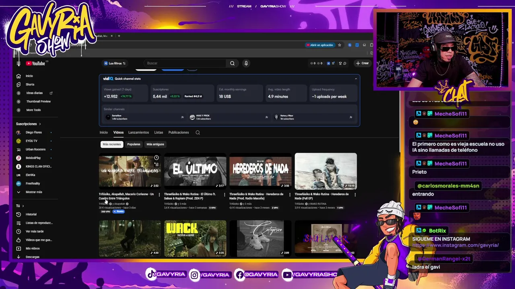Screen dimensions: 515x289
Task: Select the Más antiguos filter chip
Action: point(155,144)
